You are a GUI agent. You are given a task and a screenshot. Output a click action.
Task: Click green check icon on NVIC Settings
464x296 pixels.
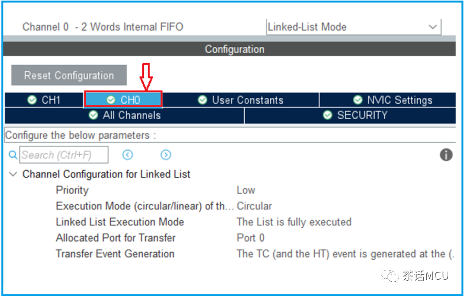[358, 100]
